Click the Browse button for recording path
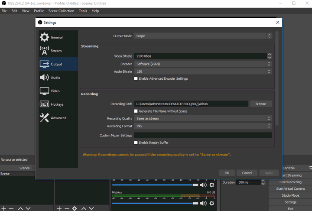312x211 pixels. point(260,104)
